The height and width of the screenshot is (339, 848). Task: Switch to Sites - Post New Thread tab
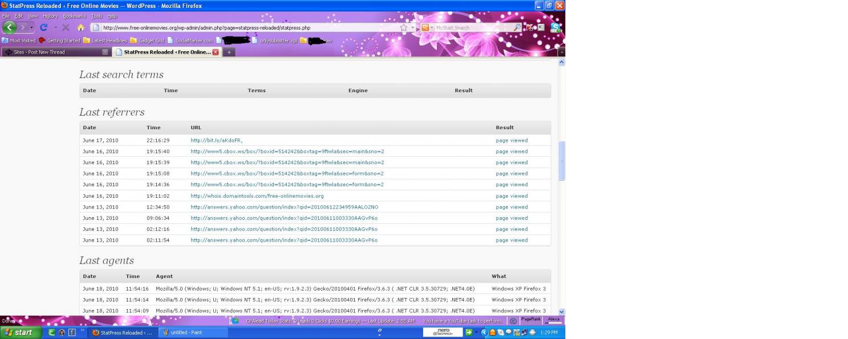click(x=51, y=52)
